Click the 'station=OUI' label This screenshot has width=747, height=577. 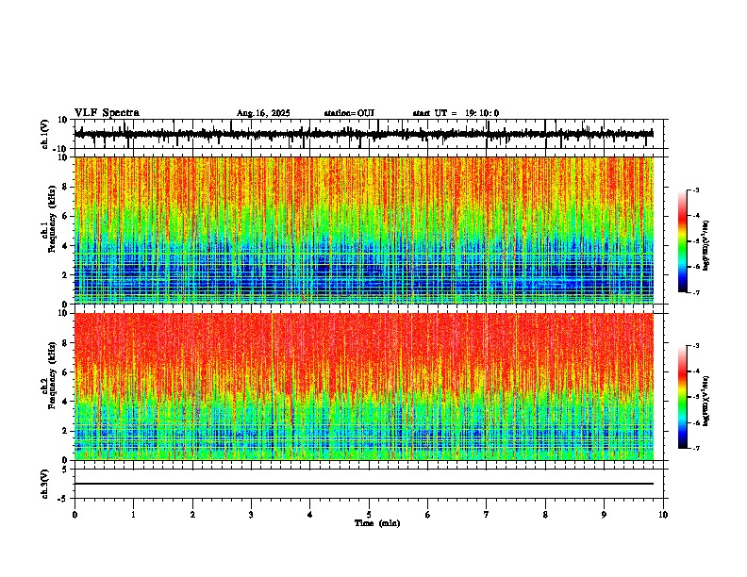[x=349, y=113]
